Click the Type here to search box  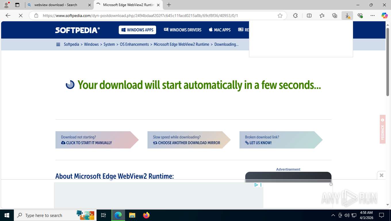[55, 215]
